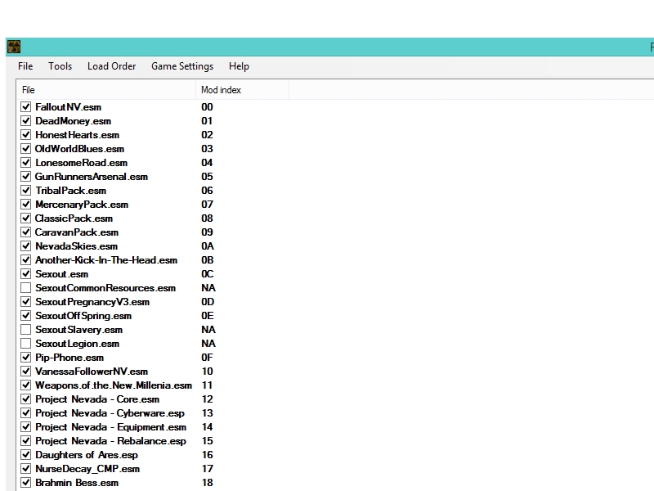The height and width of the screenshot is (491, 654).
Task: Sort by the Mod index column header
Action: [x=242, y=90]
